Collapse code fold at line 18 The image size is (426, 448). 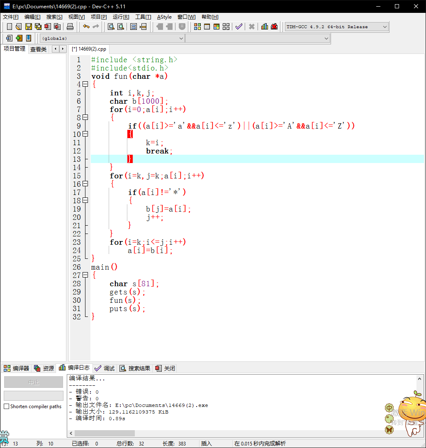pos(85,200)
